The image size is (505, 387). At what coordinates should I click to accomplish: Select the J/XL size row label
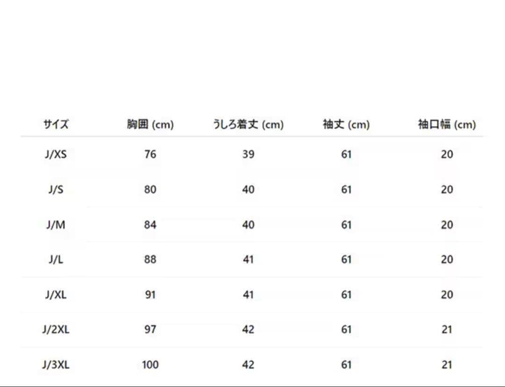click(x=56, y=295)
